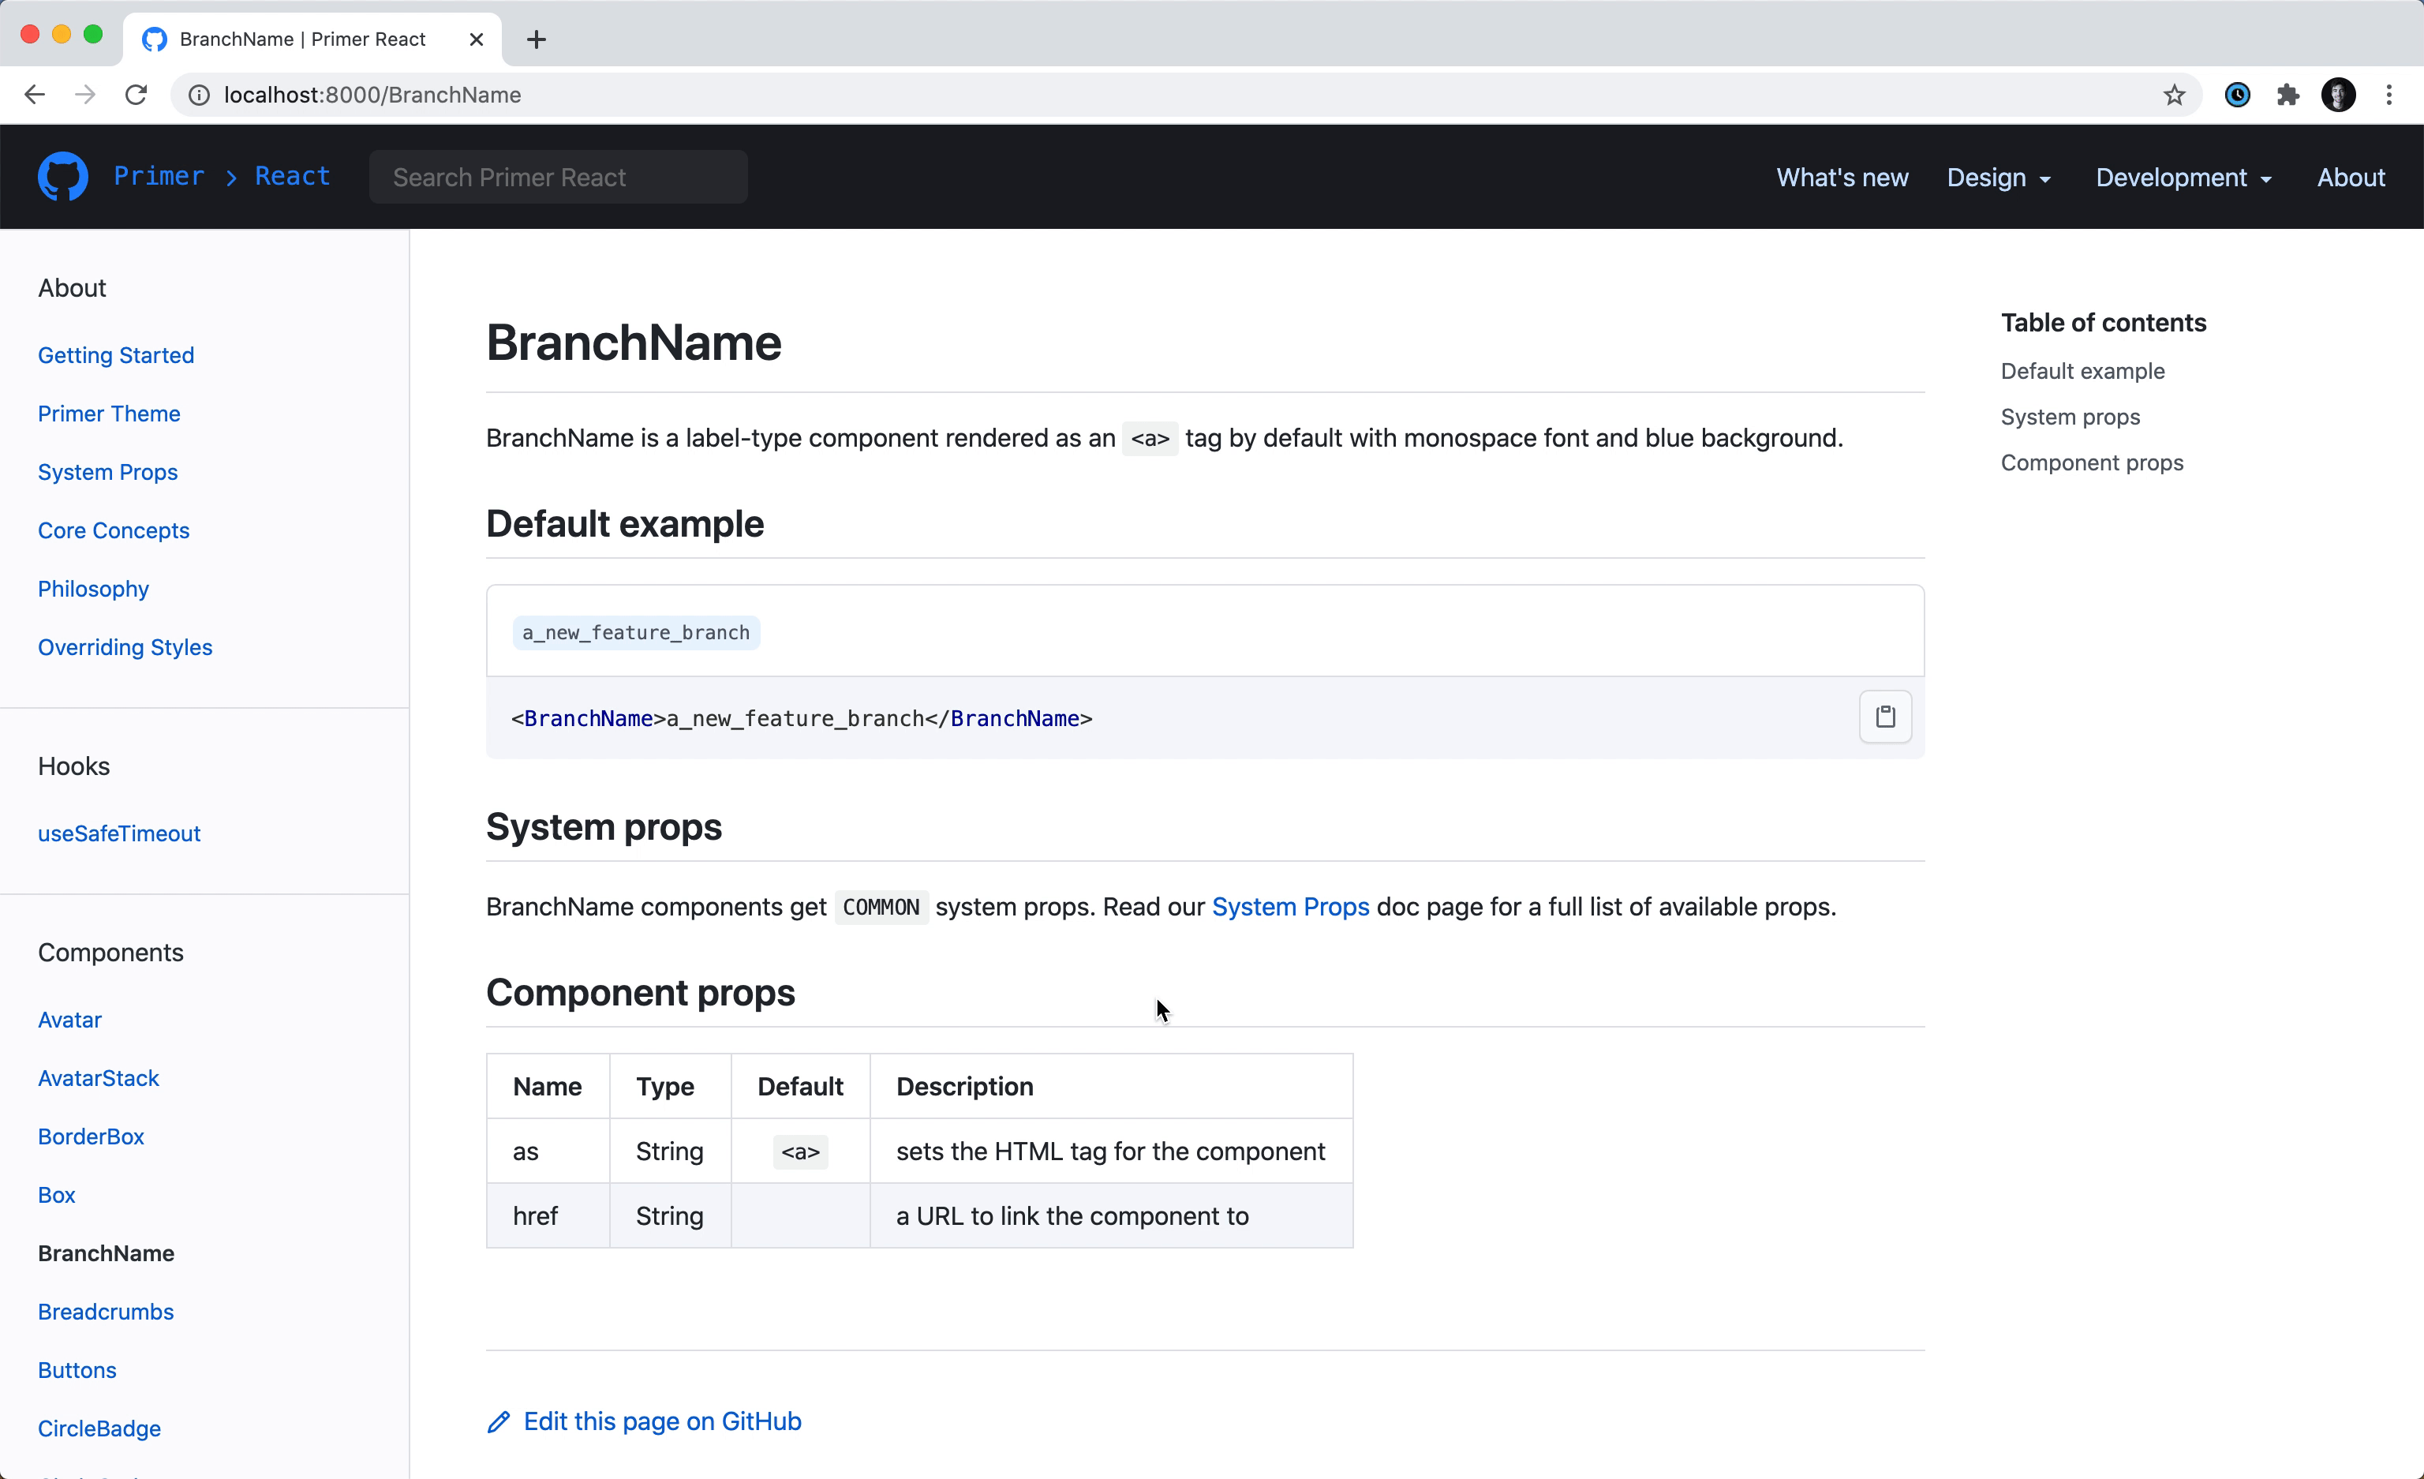Click the 'as' cell in props table
Viewport: 2424px width, 1479px height.
pos(548,1151)
